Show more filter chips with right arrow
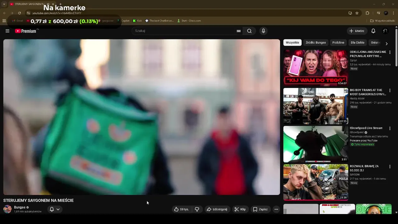 [x=386, y=44]
